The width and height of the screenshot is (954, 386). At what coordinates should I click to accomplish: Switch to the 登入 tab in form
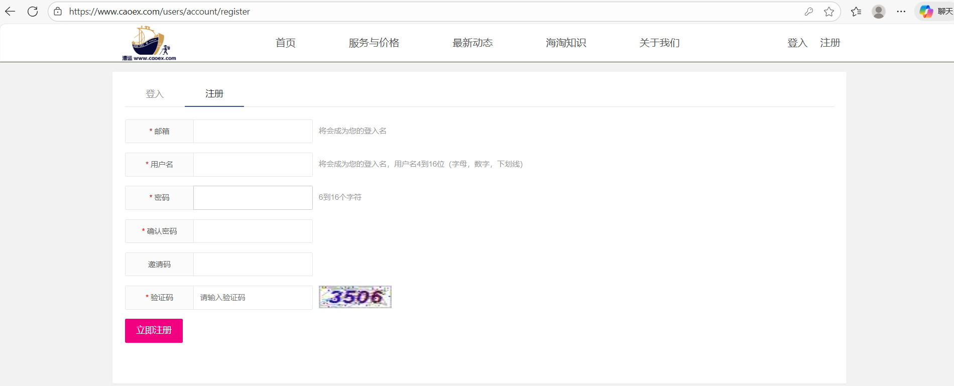point(155,94)
